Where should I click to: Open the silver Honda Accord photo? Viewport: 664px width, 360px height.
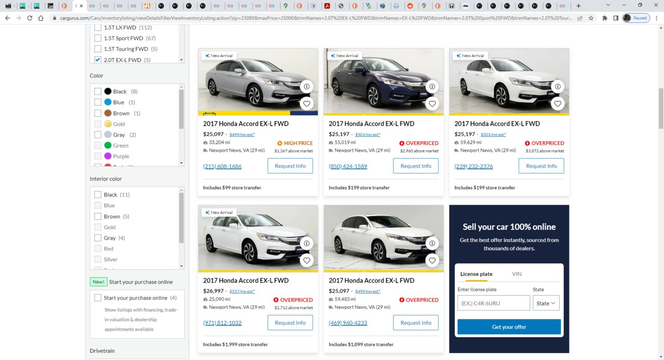[x=258, y=82]
